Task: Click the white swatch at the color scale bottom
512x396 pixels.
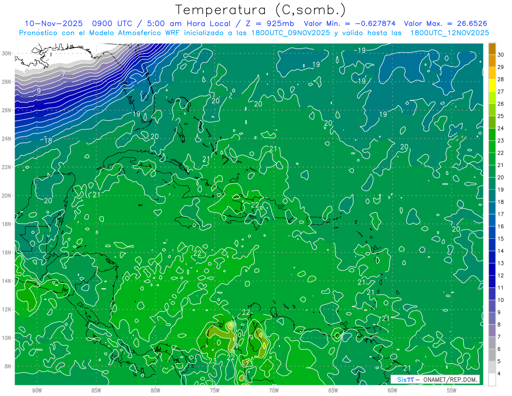Action: (x=492, y=380)
